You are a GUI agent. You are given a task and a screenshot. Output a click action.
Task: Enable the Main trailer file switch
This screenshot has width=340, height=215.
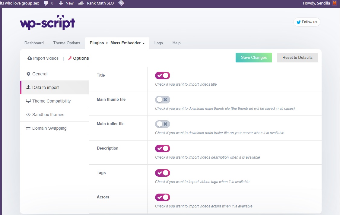pos(162,124)
